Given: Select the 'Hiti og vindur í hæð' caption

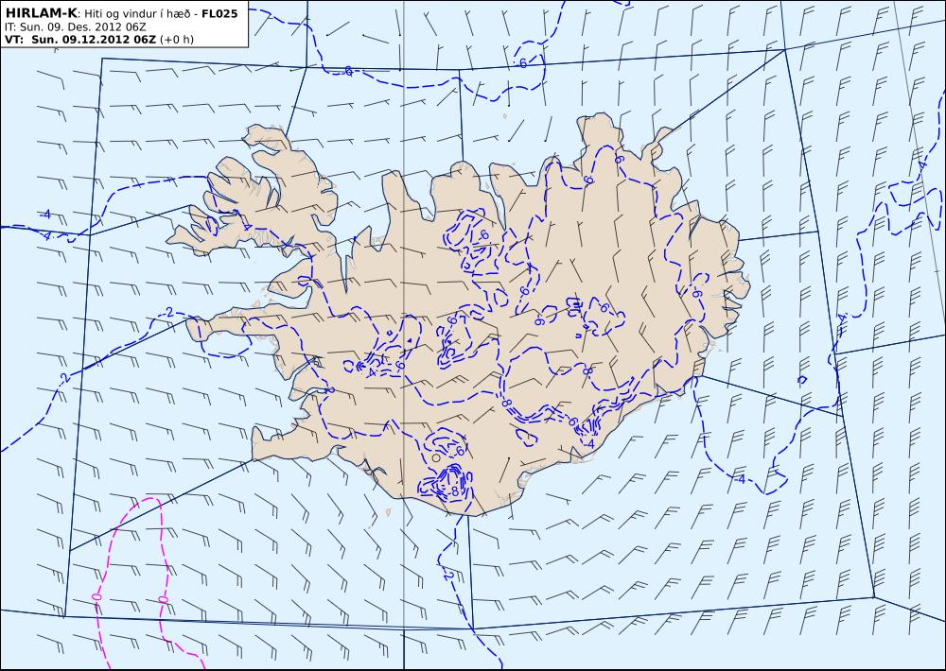Looking at the screenshot, I should (139, 14).
